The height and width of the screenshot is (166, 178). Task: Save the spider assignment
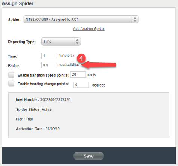[x=88, y=156]
